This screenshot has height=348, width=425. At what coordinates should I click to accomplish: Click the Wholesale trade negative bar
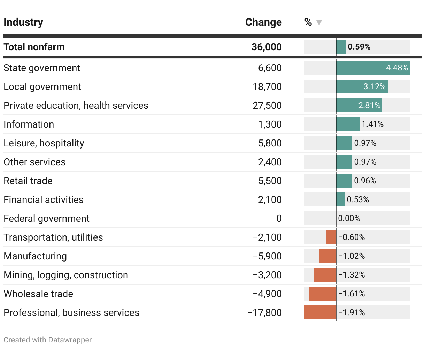coord(323,294)
